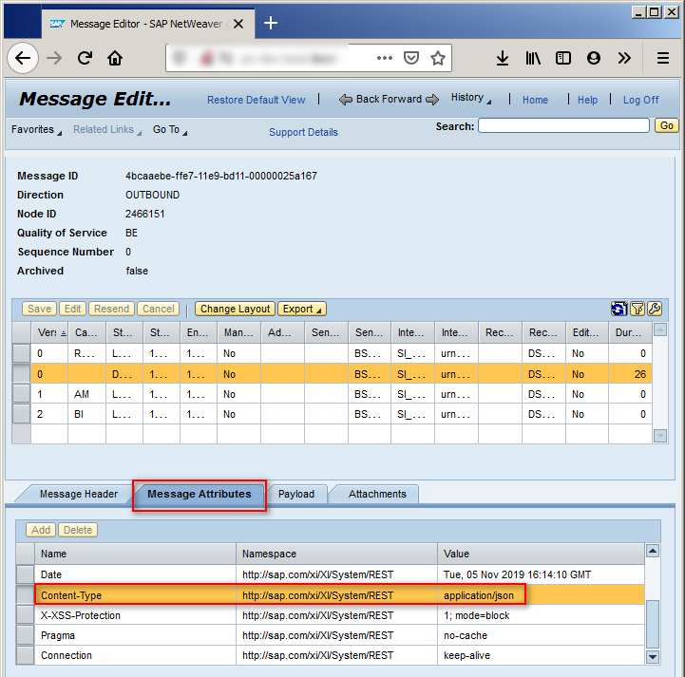Go to the browser home icon

115,58
